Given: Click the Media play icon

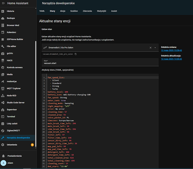Looking at the screenshot, I should [x=3, y=74].
